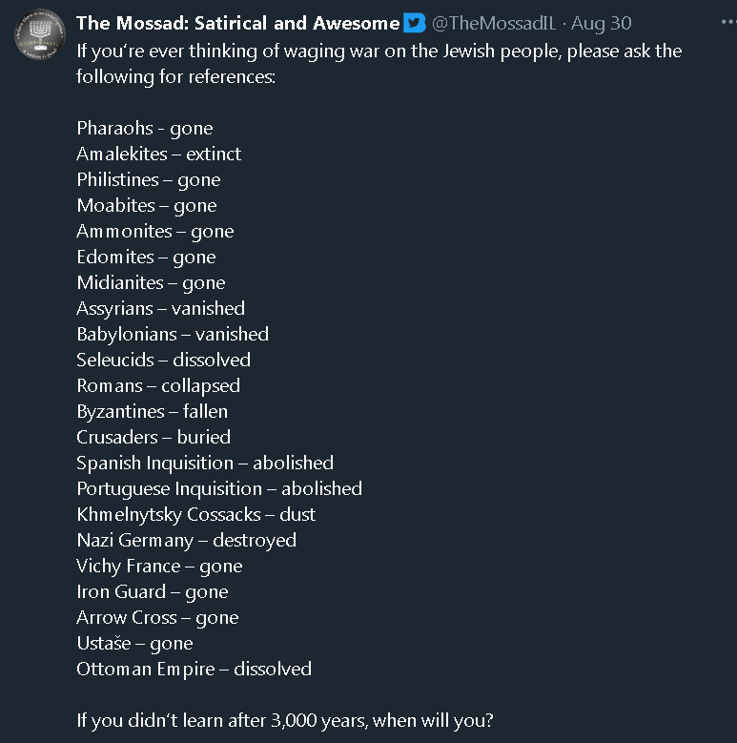Click the "Khmelnytsky Cossacks – dust" line
The height and width of the screenshot is (743, 737).
tap(195, 514)
